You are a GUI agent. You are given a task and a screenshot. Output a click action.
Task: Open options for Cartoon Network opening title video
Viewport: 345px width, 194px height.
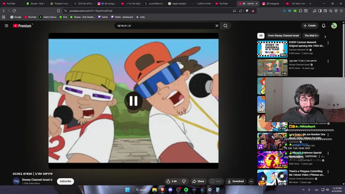(328, 43)
